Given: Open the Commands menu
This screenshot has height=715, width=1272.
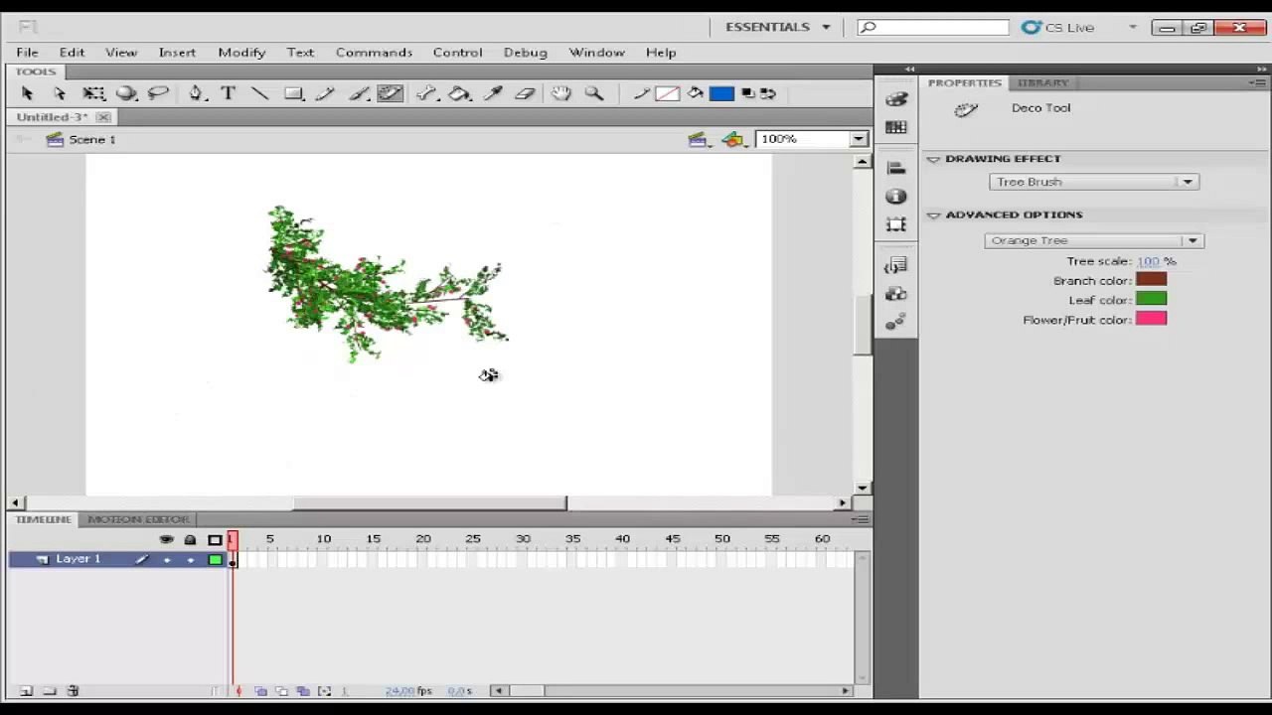Looking at the screenshot, I should coord(374,53).
